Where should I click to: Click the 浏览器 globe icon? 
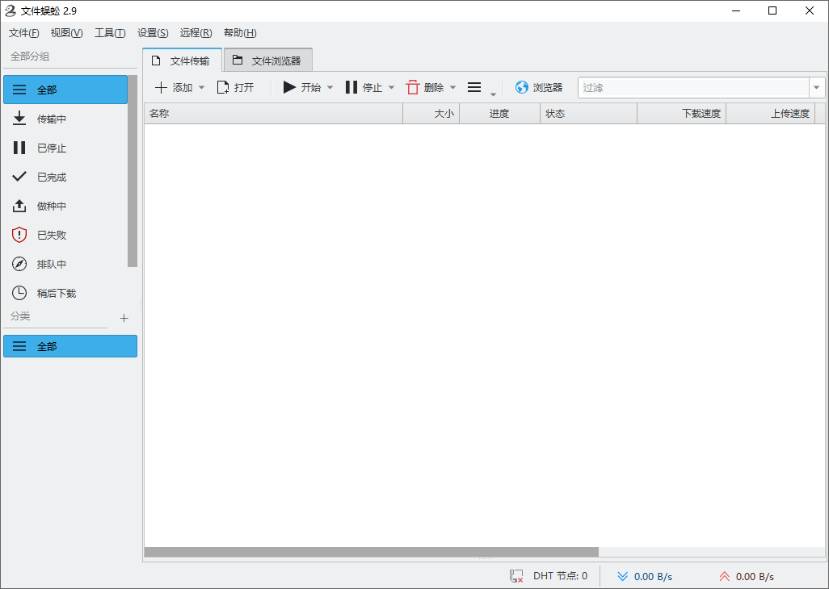pyautogui.click(x=522, y=88)
